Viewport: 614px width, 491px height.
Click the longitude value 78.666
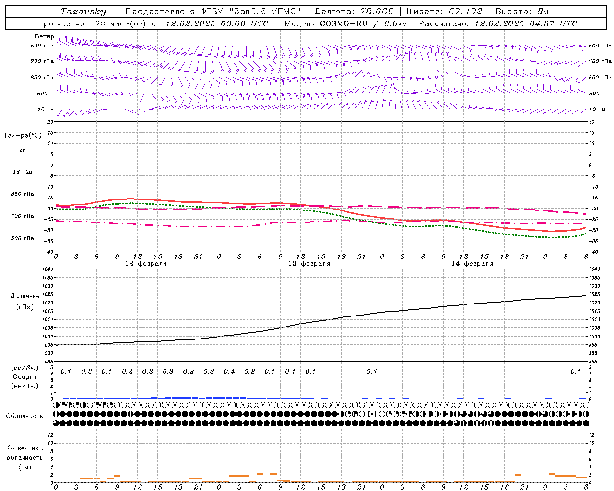coord(377,12)
